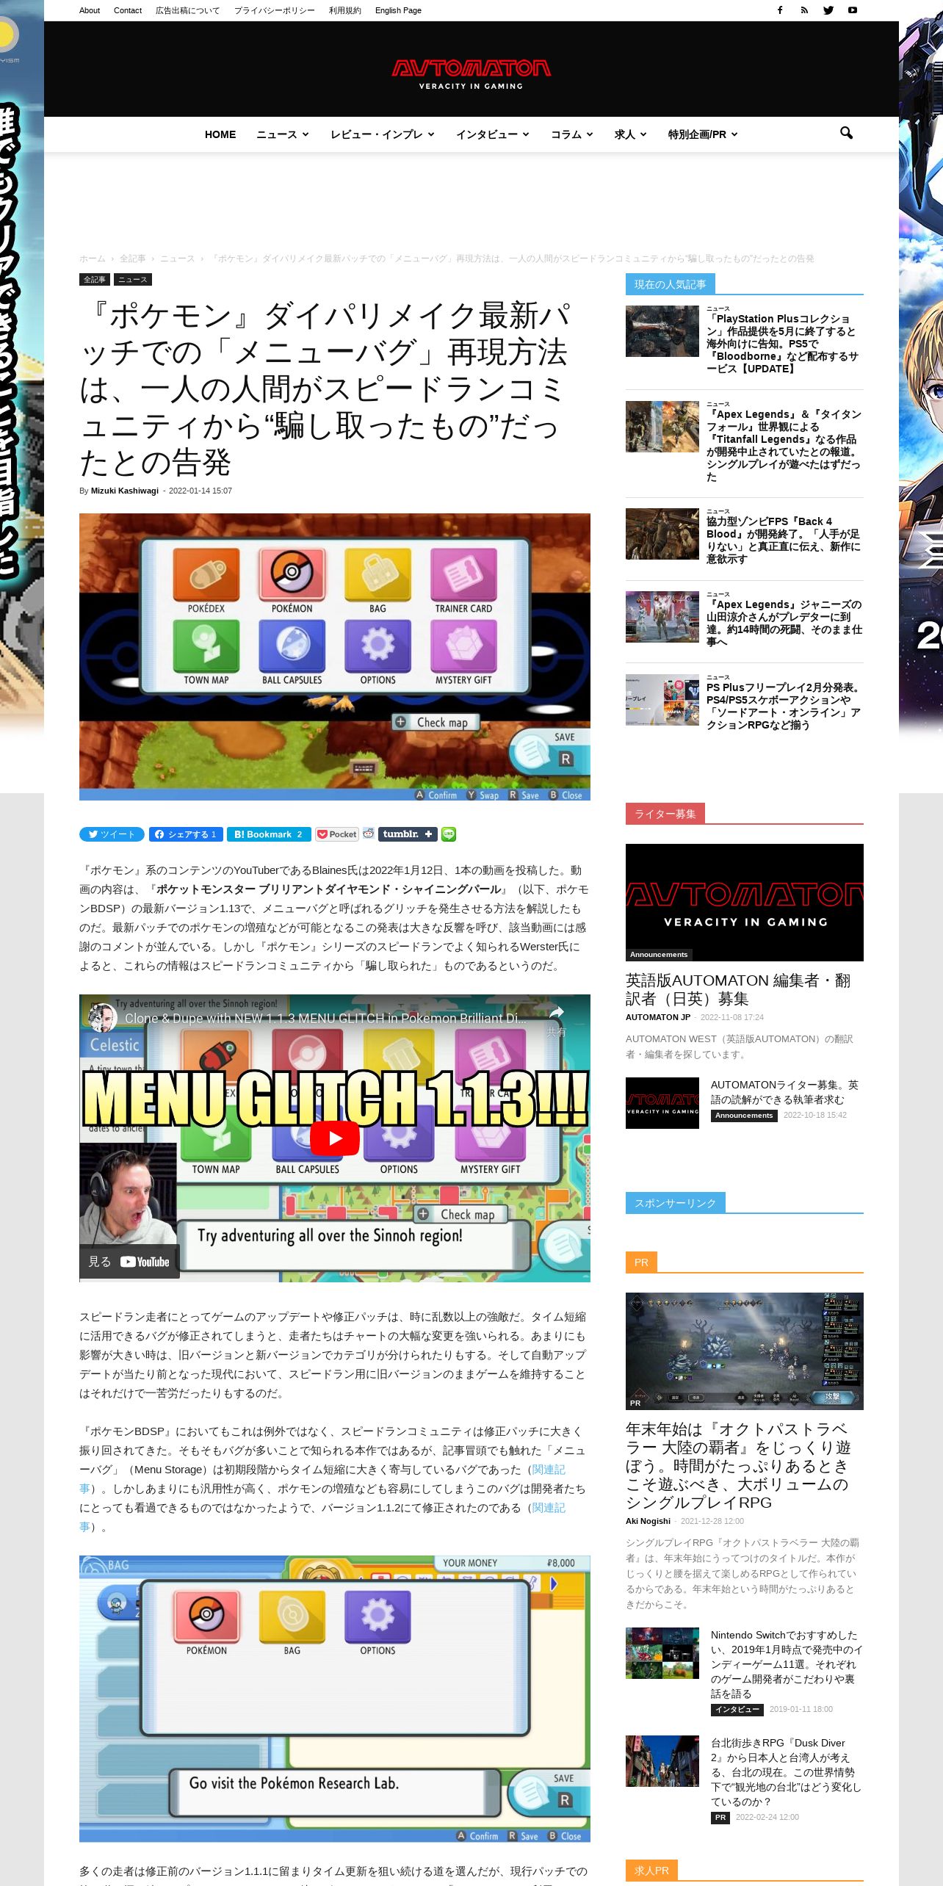Click the Announcements tag on banner
Screen dimensions: 943x1886
click(x=659, y=955)
